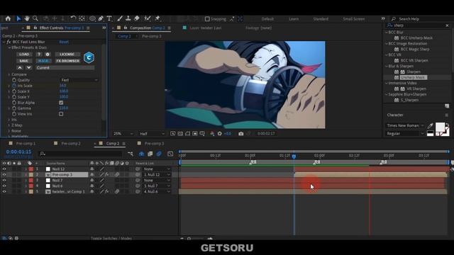Select the Brush tool
454x255 pixels.
click(x=120, y=18)
